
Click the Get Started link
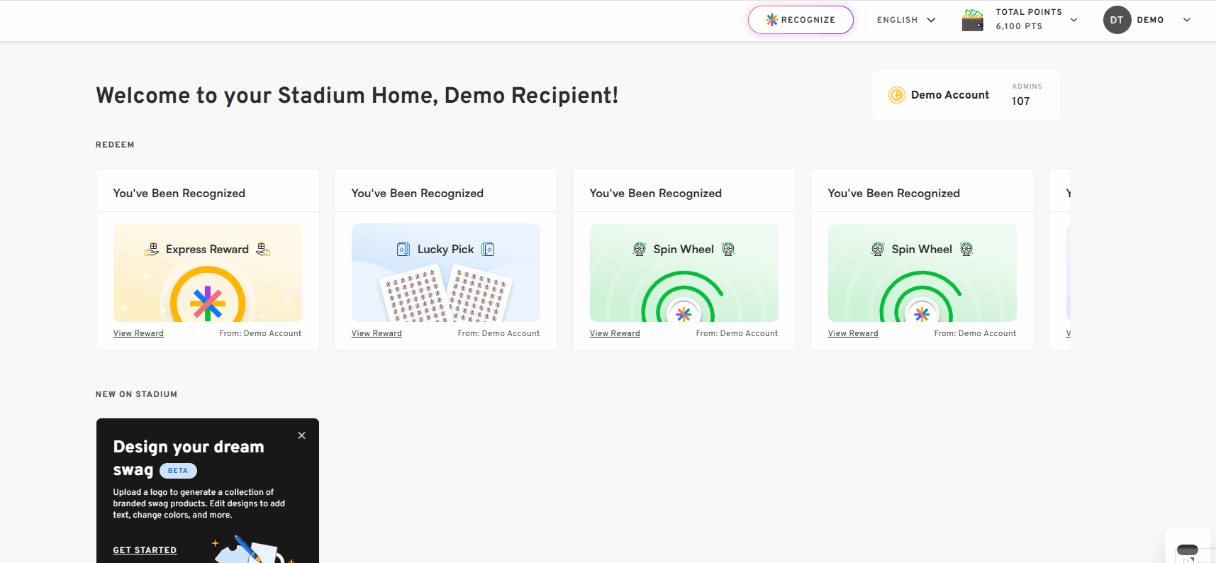145,550
